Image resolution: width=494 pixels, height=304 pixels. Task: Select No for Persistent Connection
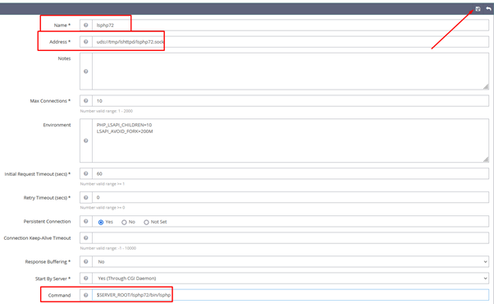pyautogui.click(x=124, y=223)
